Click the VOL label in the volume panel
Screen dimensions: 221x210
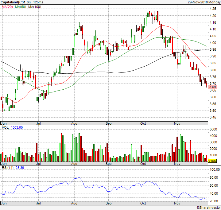click(5, 127)
